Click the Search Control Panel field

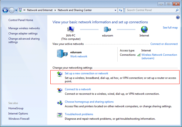(150, 10)
